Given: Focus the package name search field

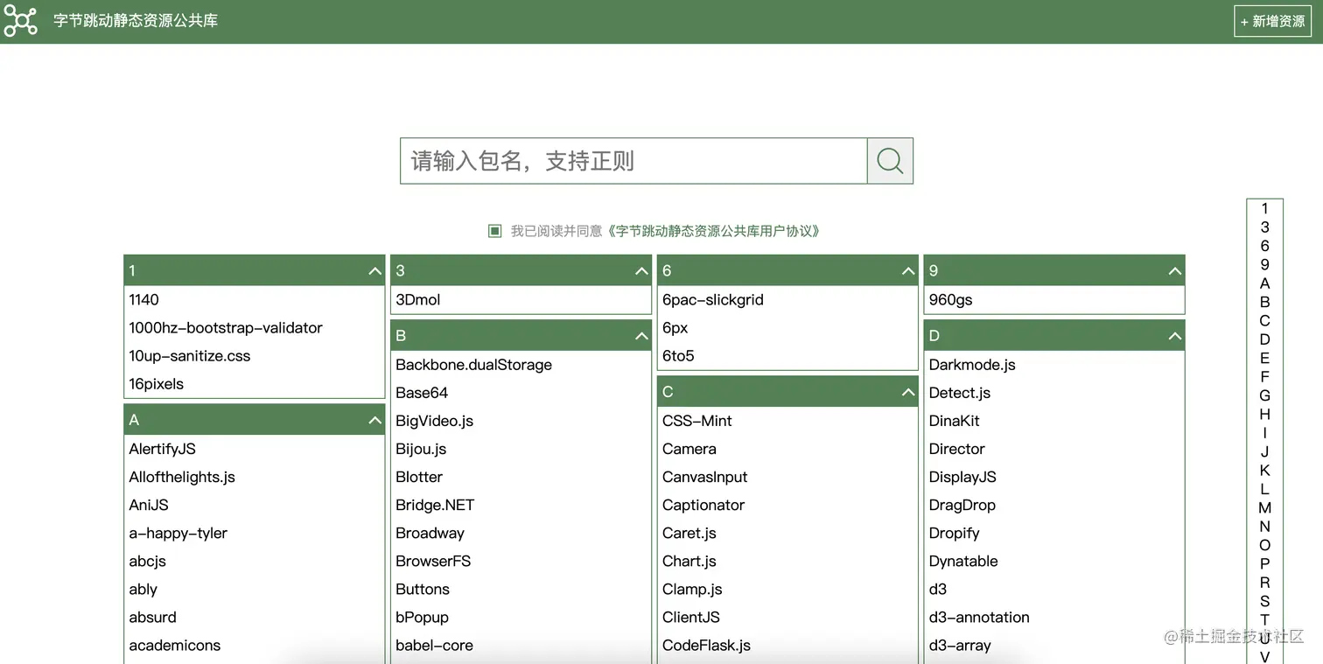Looking at the screenshot, I should click(633, 161).
